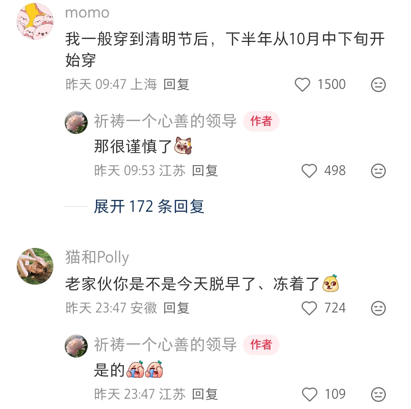Tap first 作者 badge beside 祈祷一个心善的领导
411x409 pixels.
[x=261, y=121]
